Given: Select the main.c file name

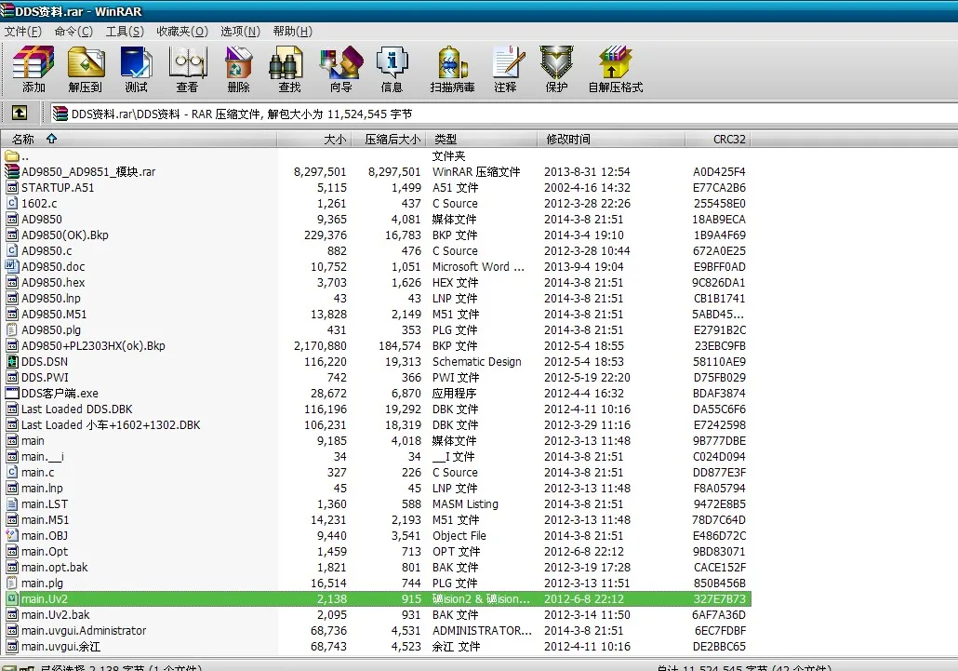Looking at the screenshot, I should (37, 473).
